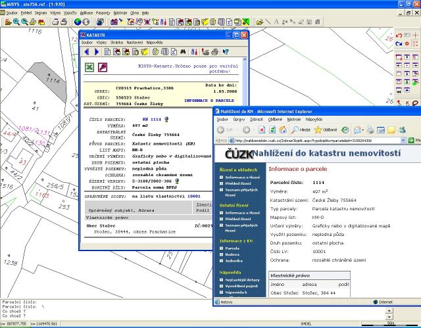Click the Messenger icon in Internet Explorer toolbar
Image resolution: width=421 pixels, height=328 pixels.
click(x=402, y=130)
